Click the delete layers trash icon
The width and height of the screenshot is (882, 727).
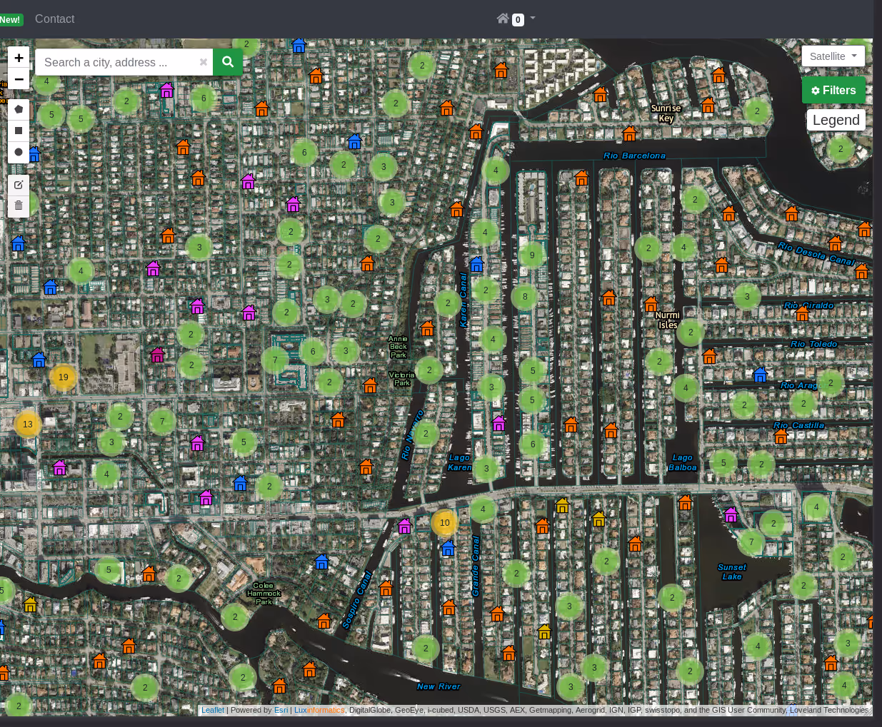19,205
